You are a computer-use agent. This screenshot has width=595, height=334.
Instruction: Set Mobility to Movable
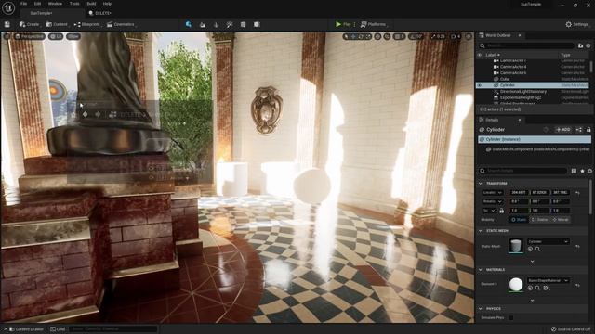point(561,220)
